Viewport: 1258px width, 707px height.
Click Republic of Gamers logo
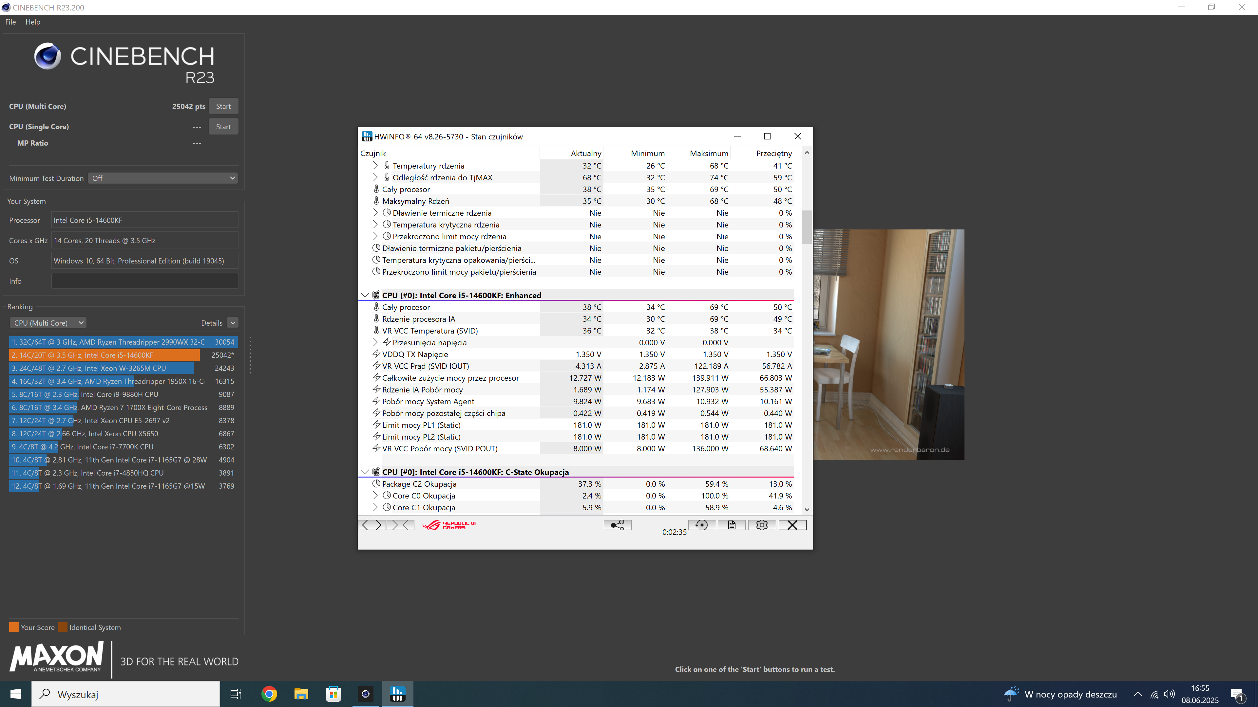coord(450,525)
